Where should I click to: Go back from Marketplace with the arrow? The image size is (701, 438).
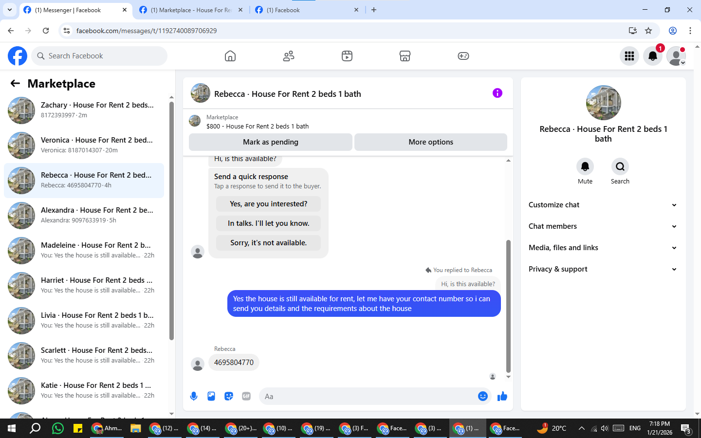pos(15,83)
